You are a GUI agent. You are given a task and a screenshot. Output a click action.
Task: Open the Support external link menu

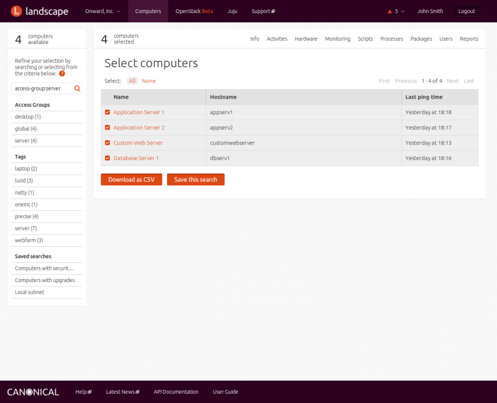click(x=263, y=11)
